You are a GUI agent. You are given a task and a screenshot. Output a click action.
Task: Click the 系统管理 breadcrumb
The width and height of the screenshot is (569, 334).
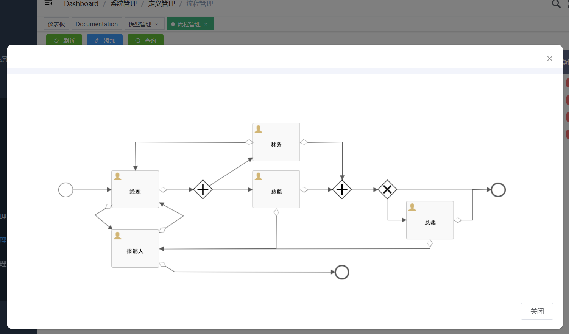[123, 4]
